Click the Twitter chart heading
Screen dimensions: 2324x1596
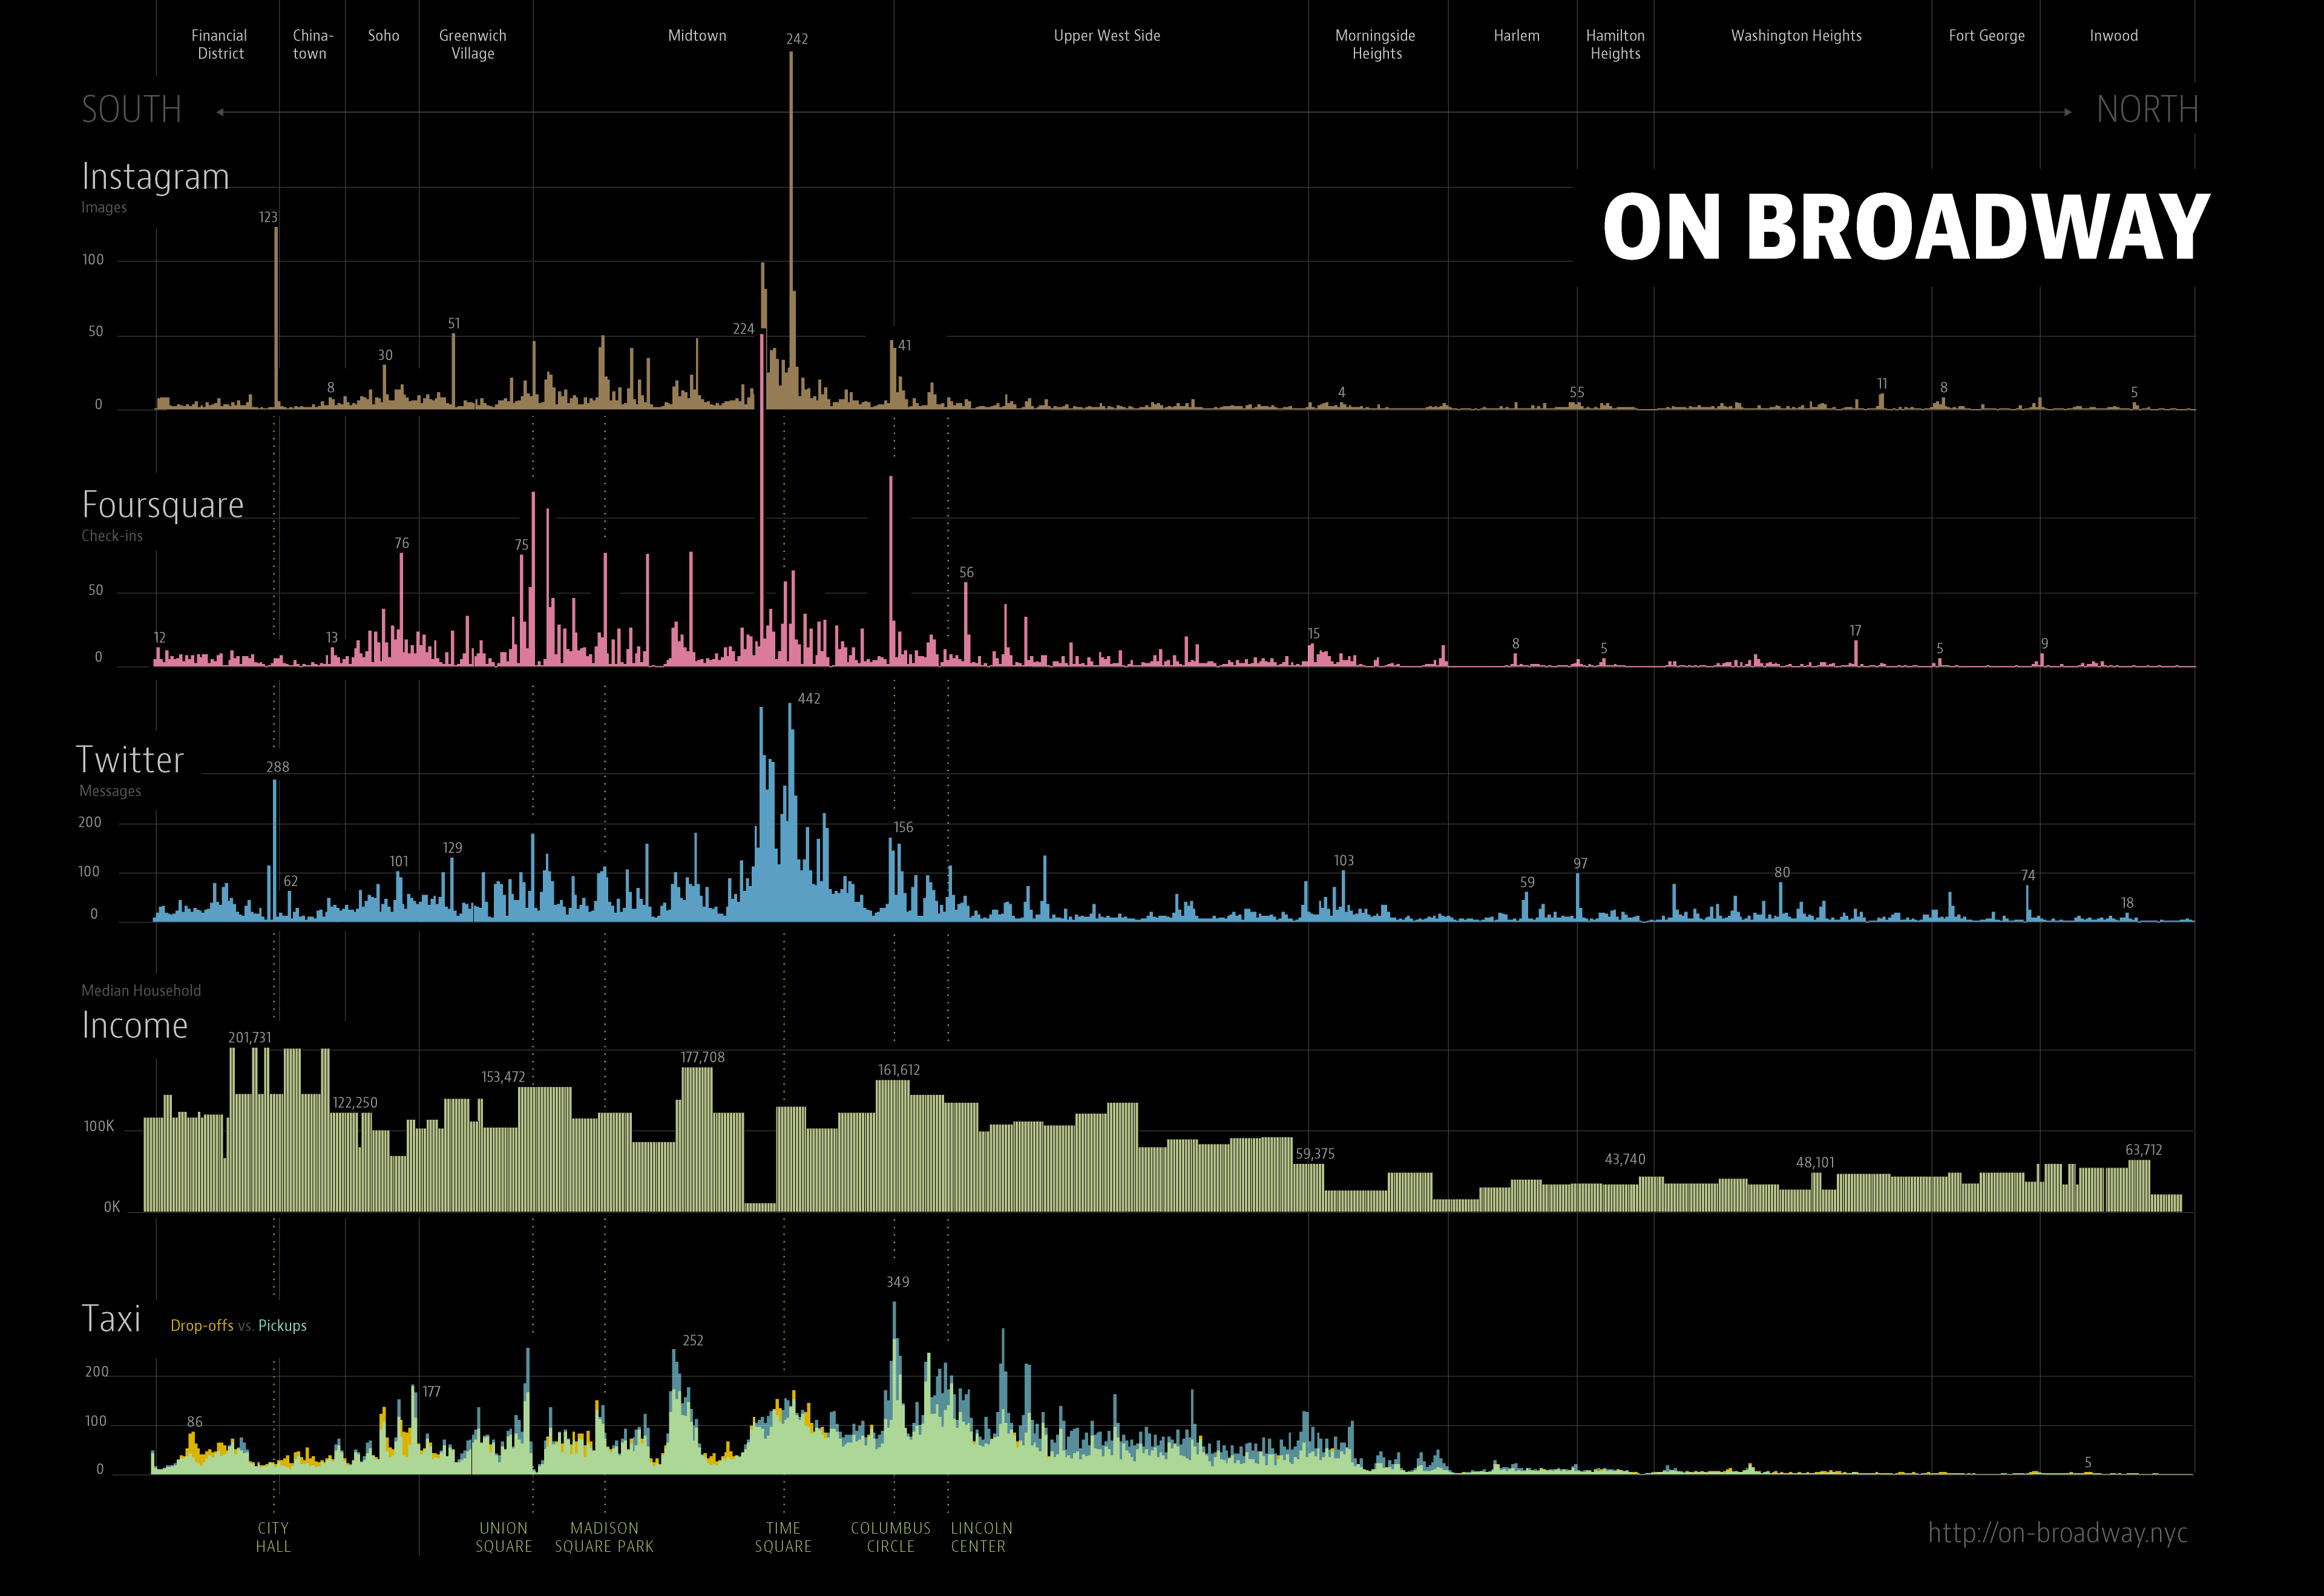[130, 760]
